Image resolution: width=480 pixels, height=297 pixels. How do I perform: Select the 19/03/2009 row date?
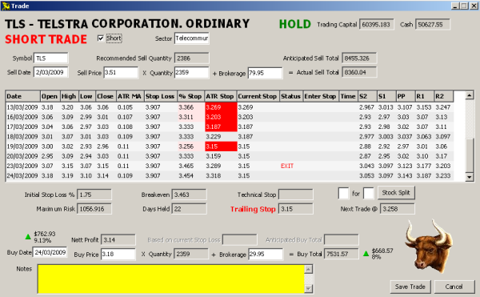[22, 146]
